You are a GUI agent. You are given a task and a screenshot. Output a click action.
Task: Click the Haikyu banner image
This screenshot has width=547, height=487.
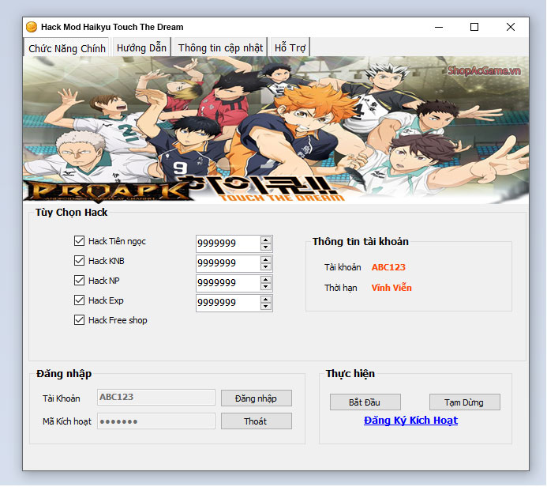tap(275, 130)
